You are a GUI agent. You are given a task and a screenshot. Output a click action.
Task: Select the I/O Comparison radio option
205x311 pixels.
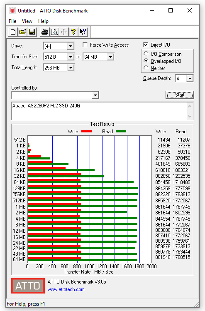(x=146, y=54)
